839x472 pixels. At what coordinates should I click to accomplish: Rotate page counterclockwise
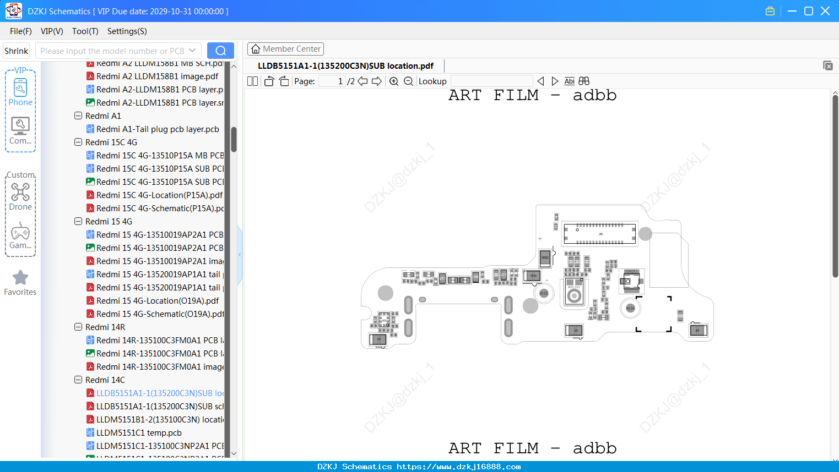click(x=269, y=81)
